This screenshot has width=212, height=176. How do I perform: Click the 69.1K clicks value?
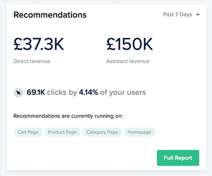(36, 93)
